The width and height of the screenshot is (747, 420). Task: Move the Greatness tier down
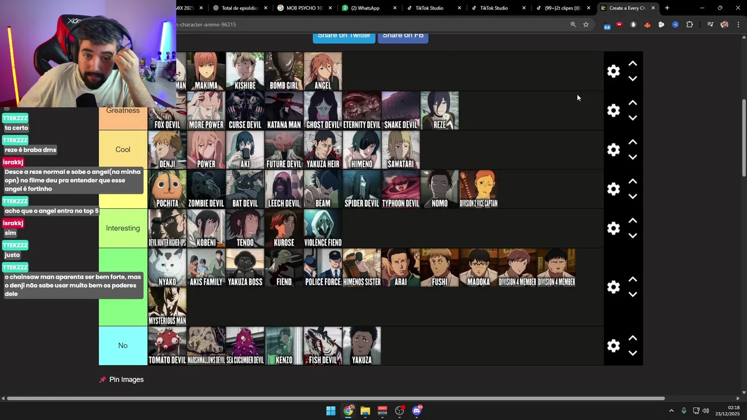click(x=633, y=118)
